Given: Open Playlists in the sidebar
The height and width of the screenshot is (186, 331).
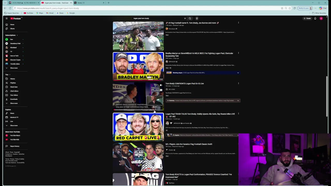Looking at the screenshot, I should [12, 83].
